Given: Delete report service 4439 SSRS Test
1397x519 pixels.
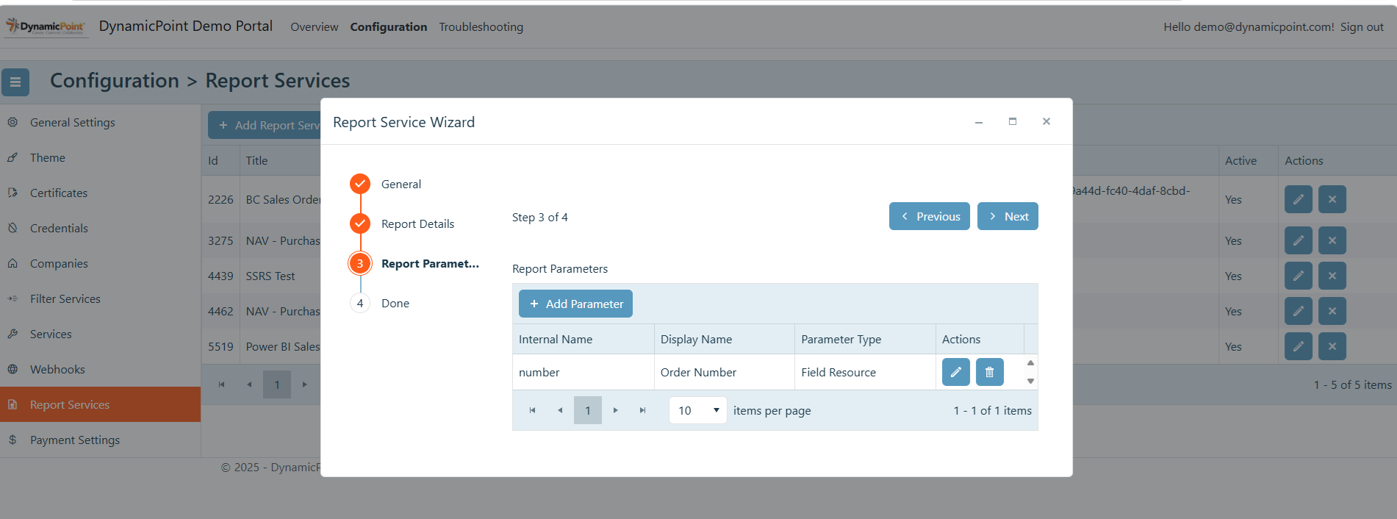Looking at the screenshot, I should point(1332,276).
